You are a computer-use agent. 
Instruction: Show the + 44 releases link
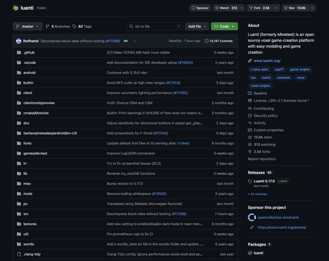click(x=257, y=194)
